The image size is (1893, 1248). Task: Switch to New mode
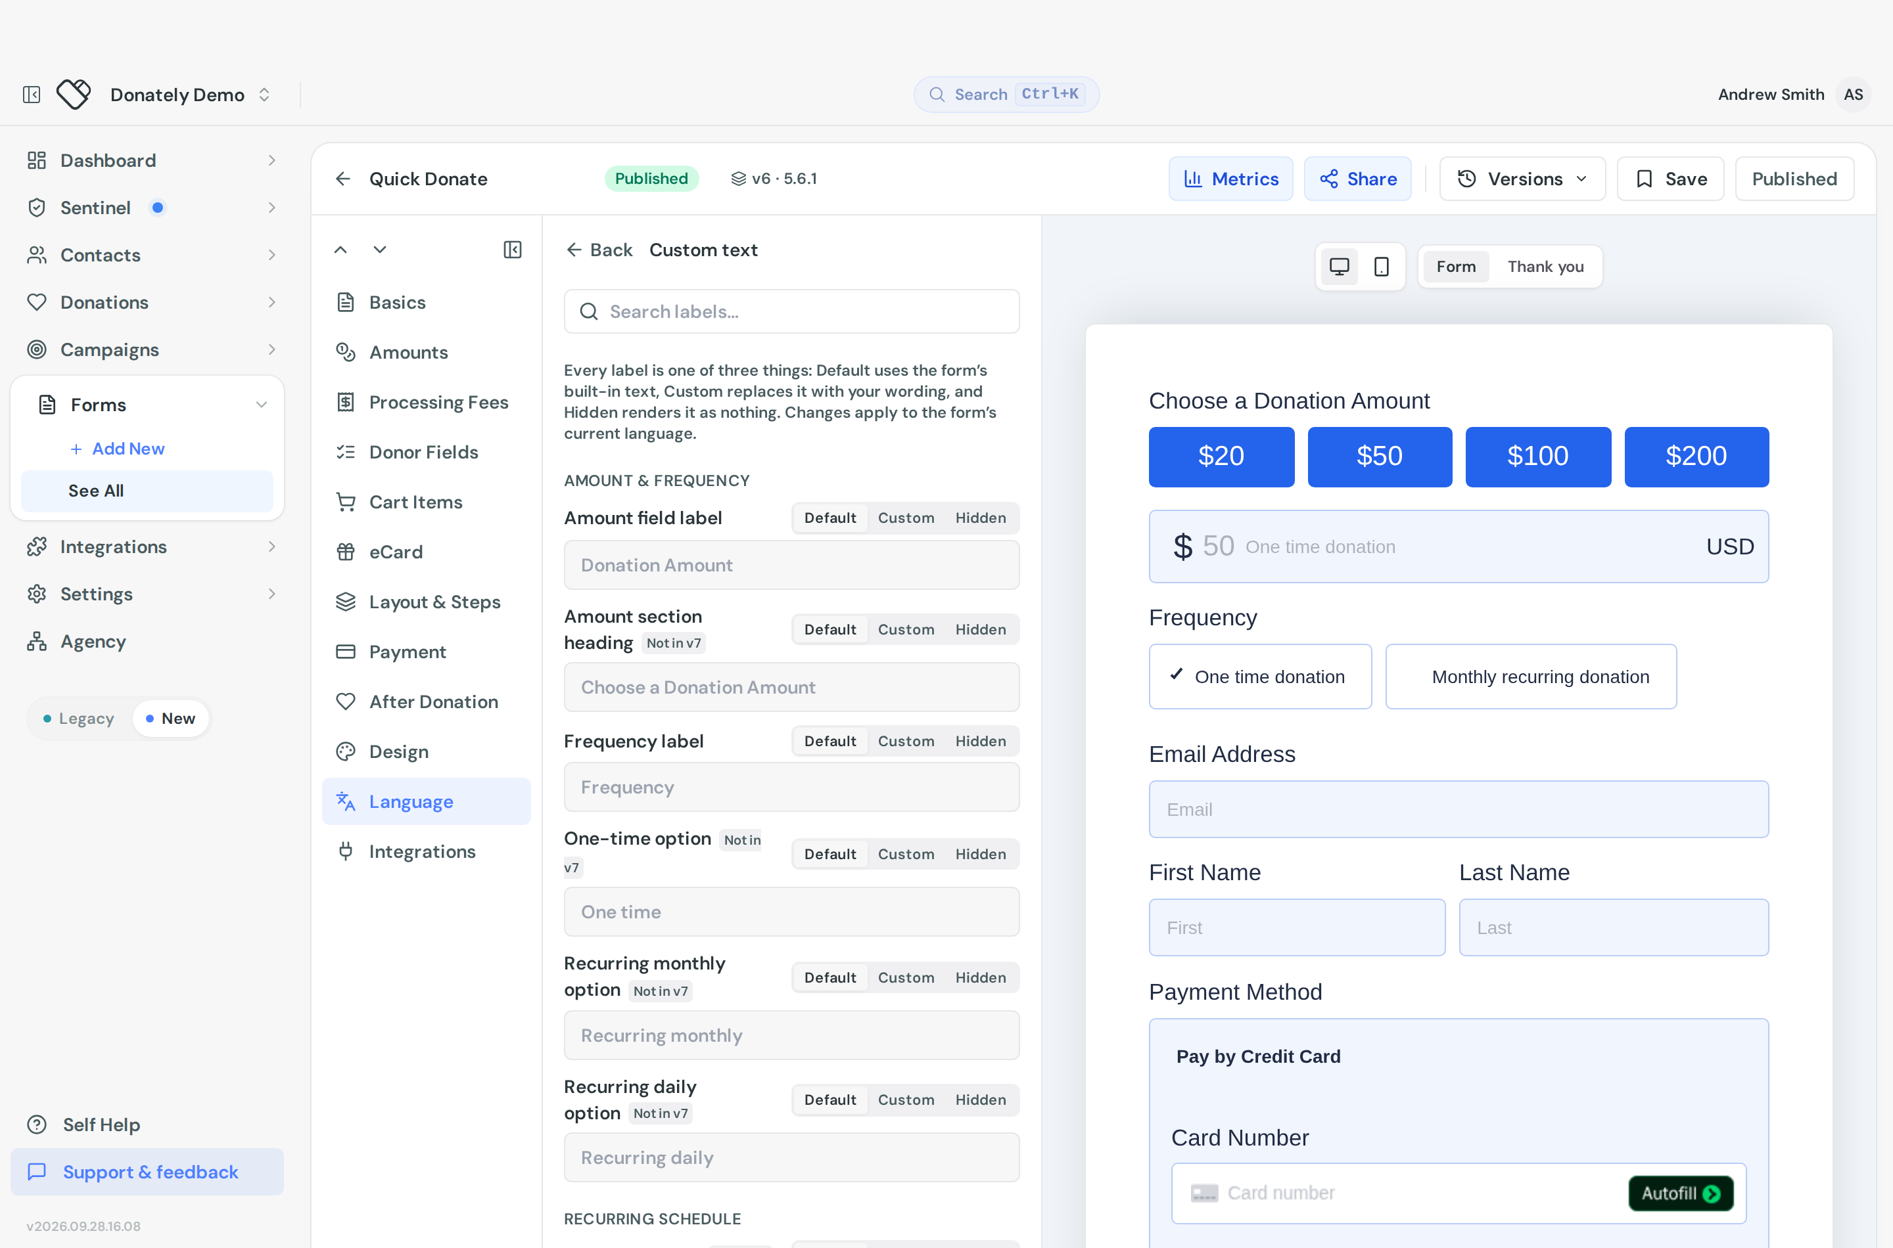pos(170,719)
